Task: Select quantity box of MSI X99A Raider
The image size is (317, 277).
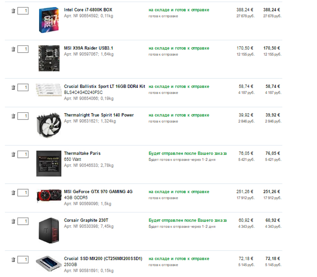Action: tap(23, 49)
